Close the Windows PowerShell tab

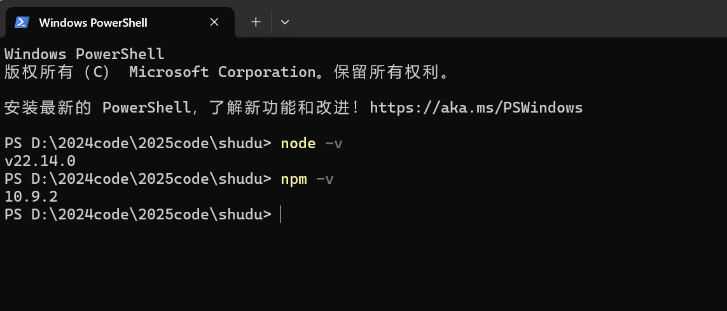pyautogui.click(x=214, y=22)
